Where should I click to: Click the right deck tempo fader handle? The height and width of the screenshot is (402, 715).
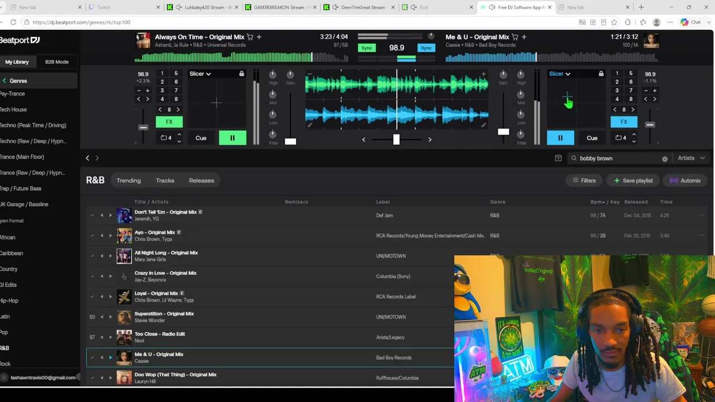tap(650, 125)
